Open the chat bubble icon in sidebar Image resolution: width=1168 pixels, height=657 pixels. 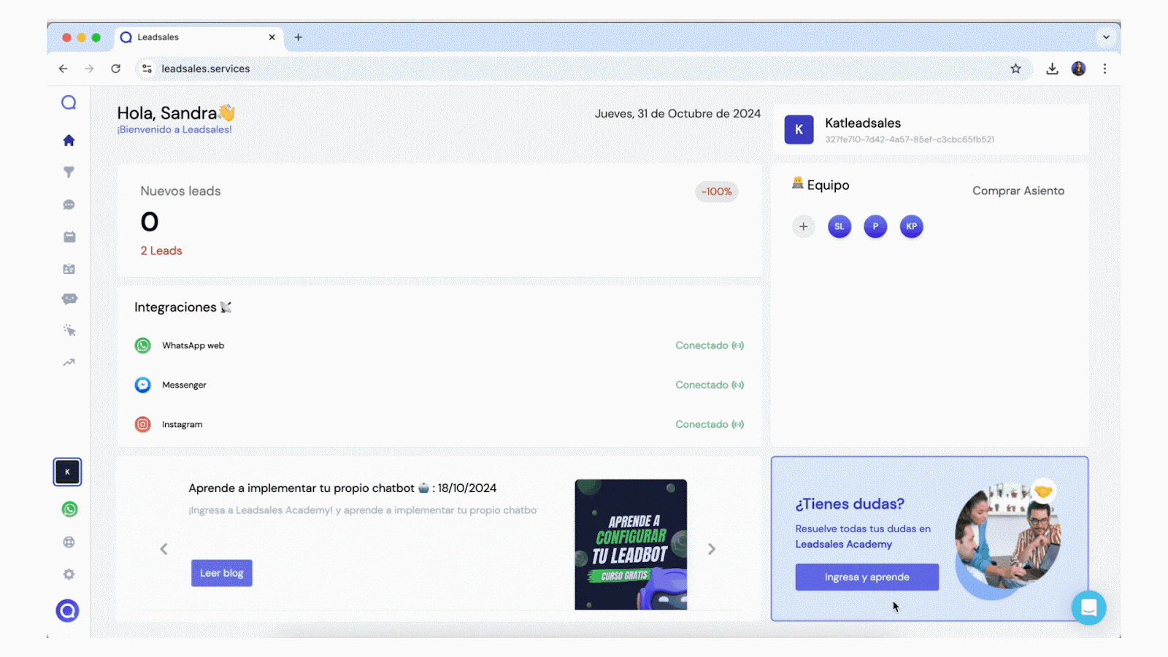[69, 205]
